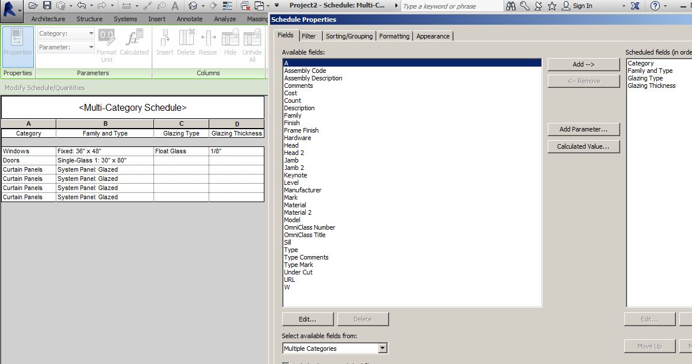Click the Calculated Value... button

point(584,146)
